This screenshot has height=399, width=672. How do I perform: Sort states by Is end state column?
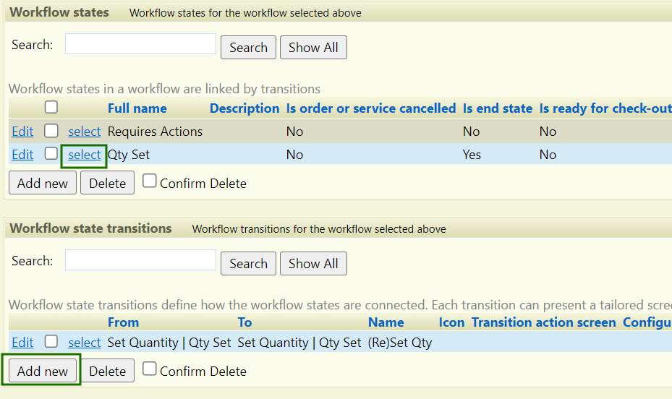point(497,108)
